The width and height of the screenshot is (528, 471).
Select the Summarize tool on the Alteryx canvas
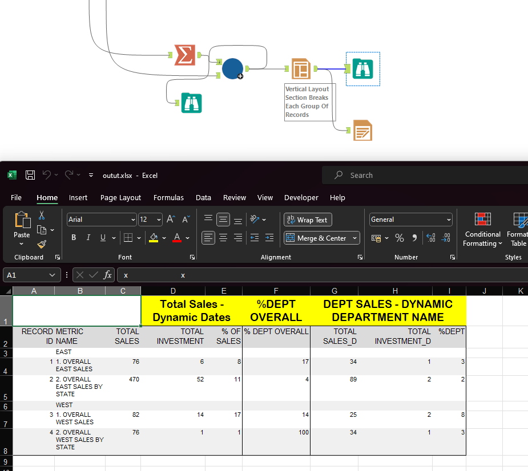pyautogui.click(x=185, y=55)
